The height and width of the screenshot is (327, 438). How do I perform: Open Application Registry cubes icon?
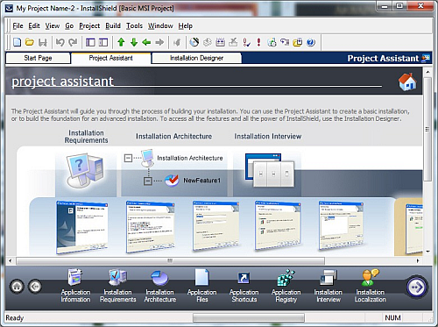[286, 278]
